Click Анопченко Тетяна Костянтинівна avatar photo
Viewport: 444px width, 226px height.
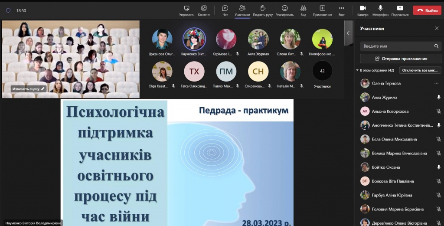(x=365, y=125)
